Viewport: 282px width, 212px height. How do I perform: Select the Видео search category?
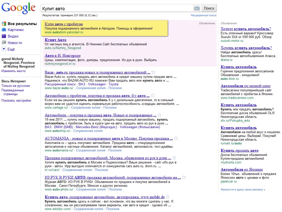[x=13, y=36]
